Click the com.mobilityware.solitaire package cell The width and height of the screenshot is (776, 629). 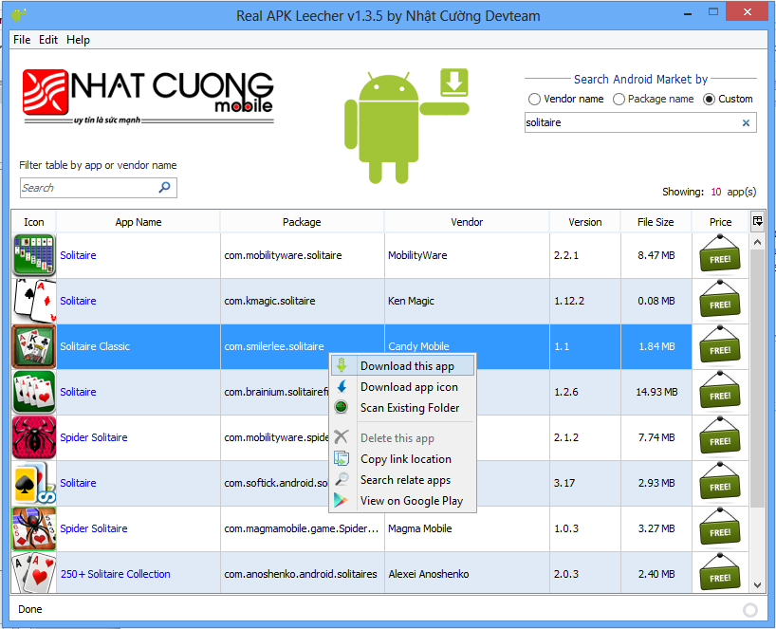click(x=302, y=255)
